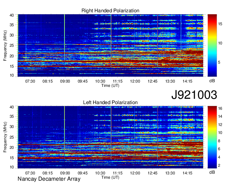Click 13:30 tick on right-handed plot
The height and width of the screenshot is (183, 226).
170,81
